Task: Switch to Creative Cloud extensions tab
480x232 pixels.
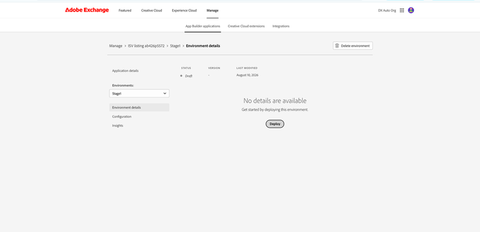Action: tap(246, 26)
